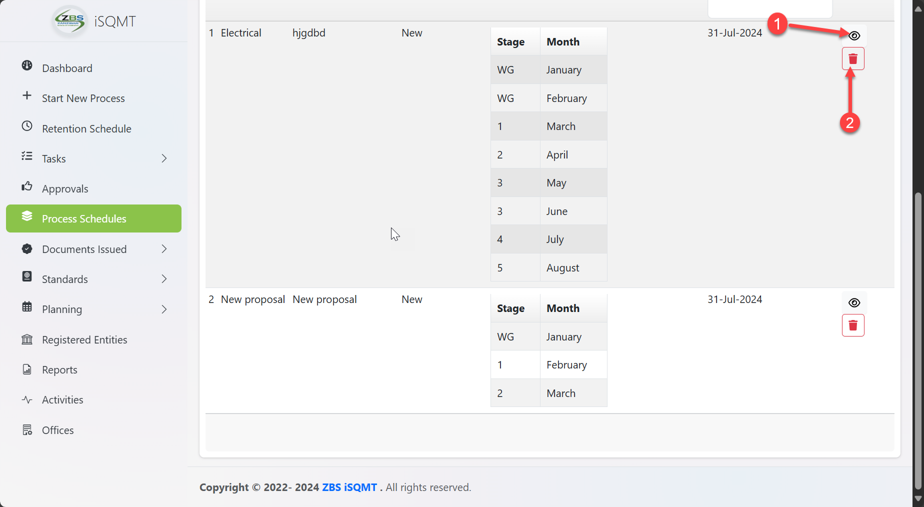This screenshot has height=507, width=924.
Task: Follow the ZBS iSQMT footer link
Action: tap(349, 487)
